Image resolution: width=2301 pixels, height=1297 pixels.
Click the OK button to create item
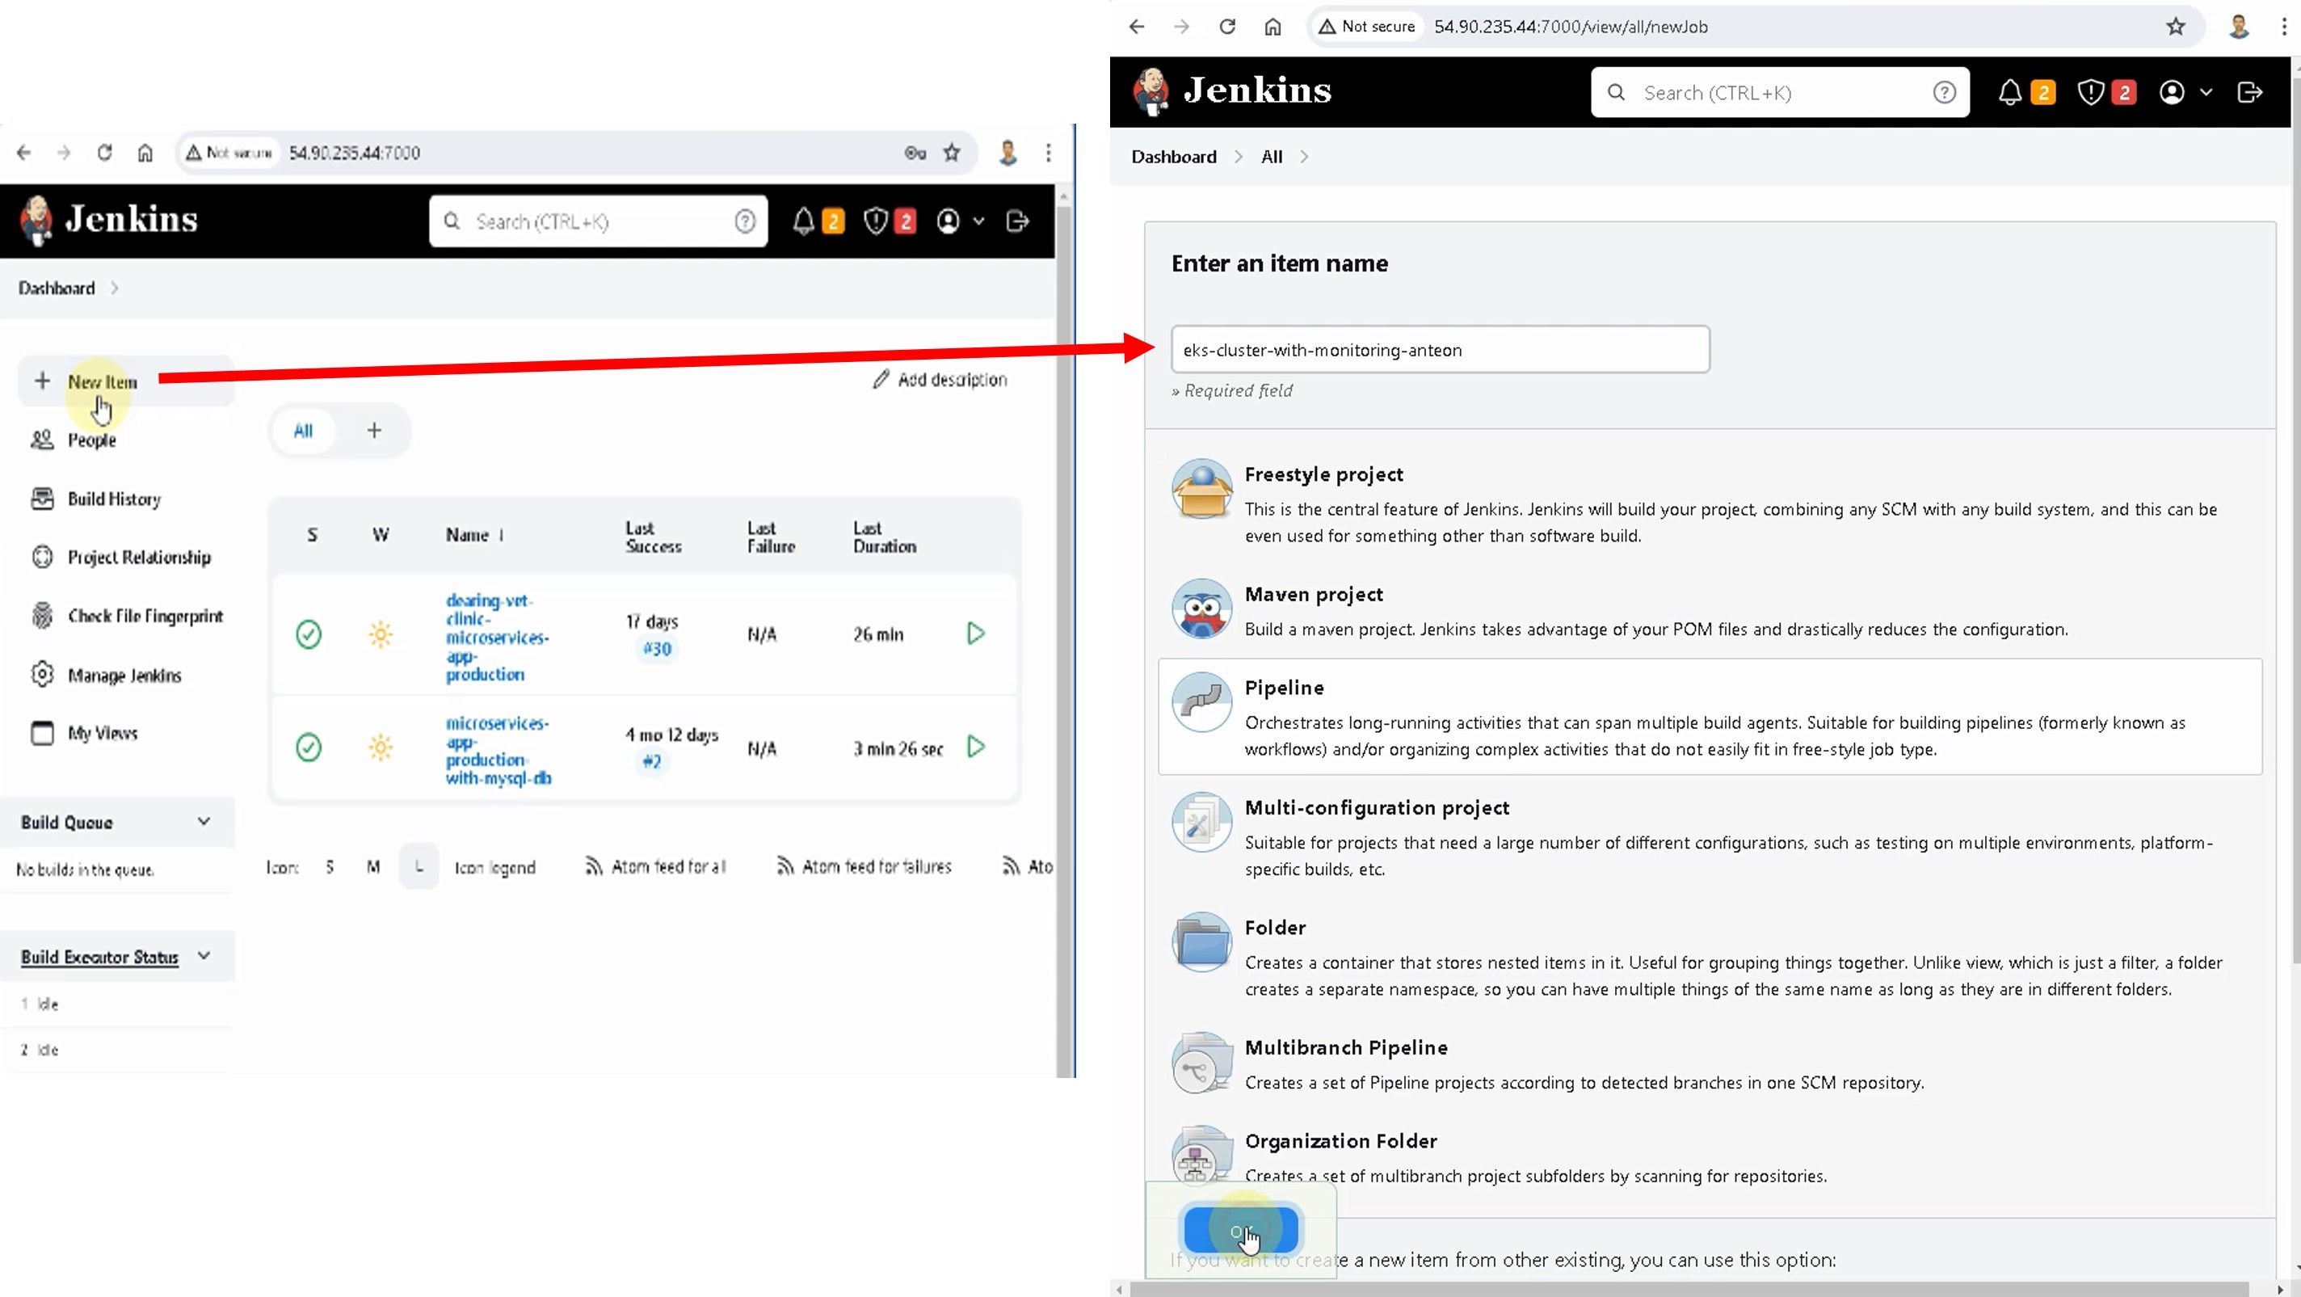click(1240, 1230)
